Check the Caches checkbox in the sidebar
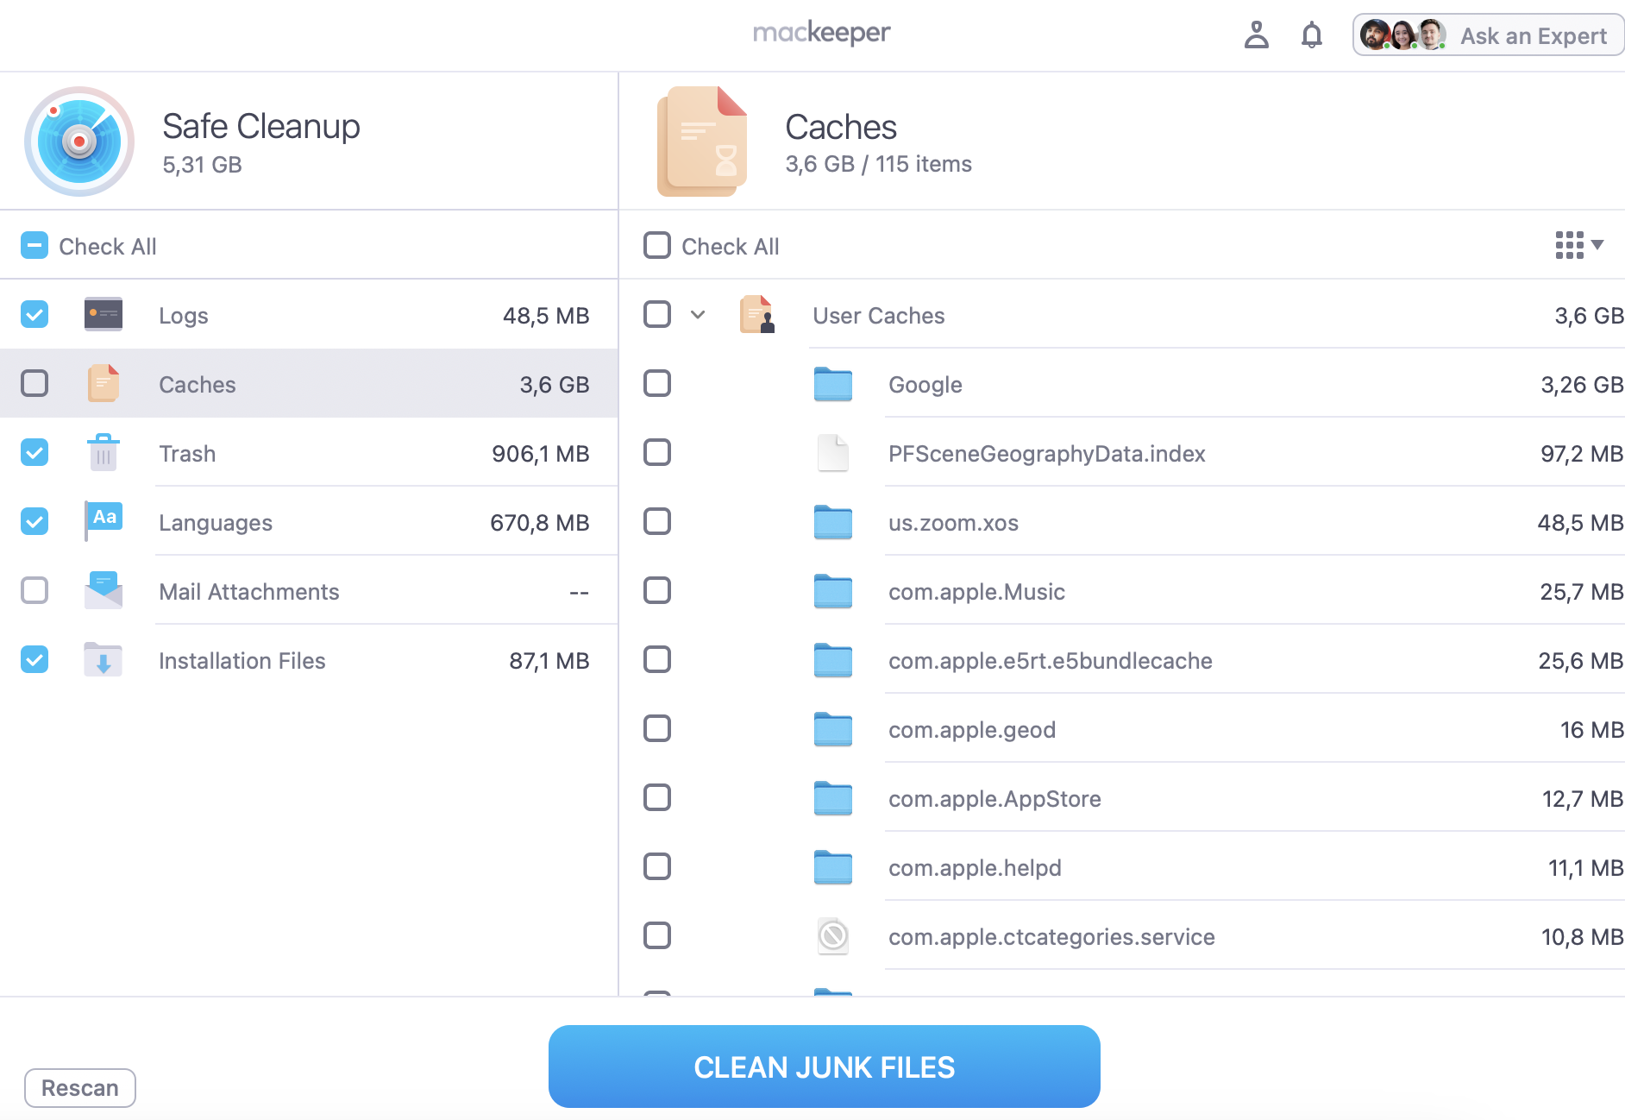Viewport: 1625px width, 1120px height. pos(35,384)
